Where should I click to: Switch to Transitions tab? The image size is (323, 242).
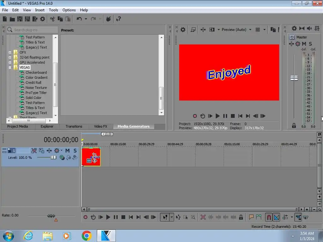[74, 126]
